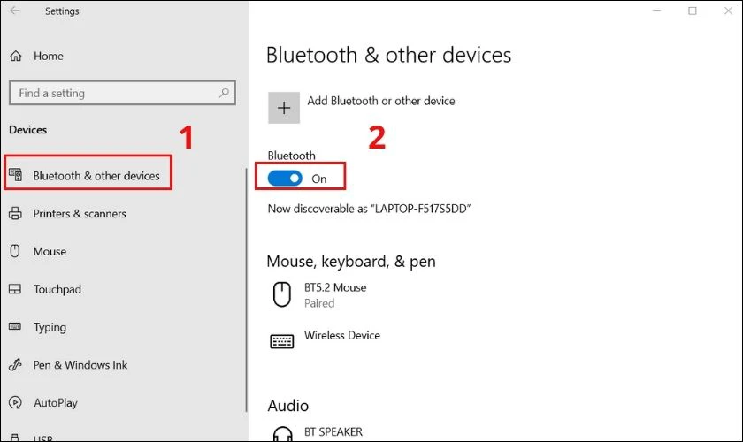
Task: Open Bluetooth & other devices page
Action: tap(96, 176)
